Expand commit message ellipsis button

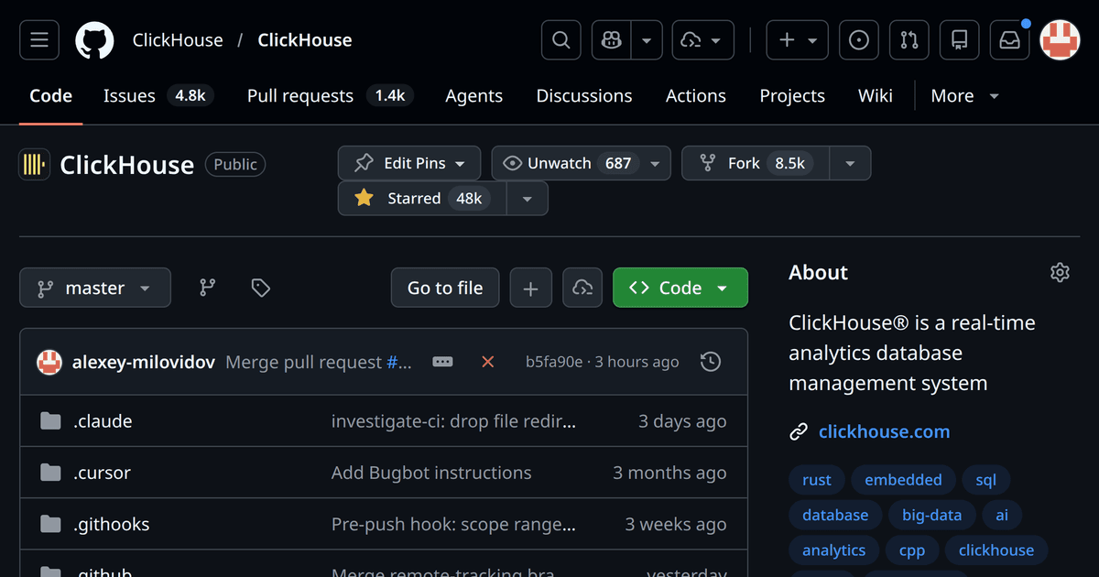point(442,362)
